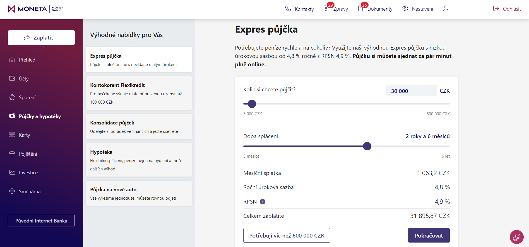Open the chat support bubble icon
529x247 pixels.
[516, 237]
